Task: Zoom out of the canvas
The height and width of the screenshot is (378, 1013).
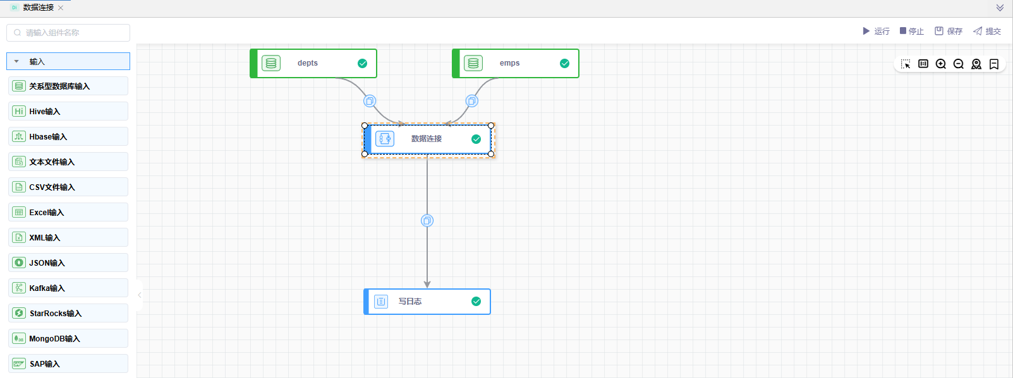Action: pos(959,64)
